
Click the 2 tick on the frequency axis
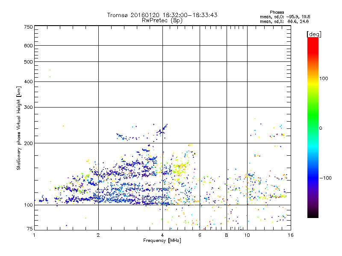tap(98, 235)
